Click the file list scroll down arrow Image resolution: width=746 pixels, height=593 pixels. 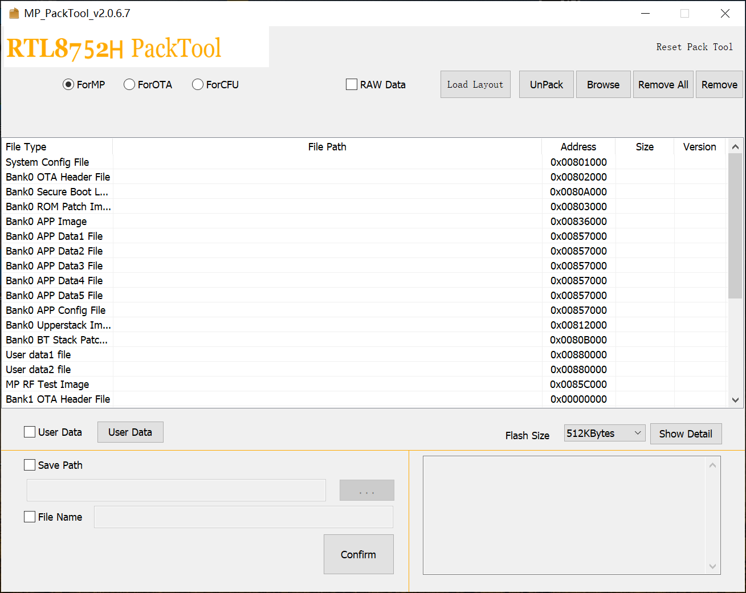[x=735, y=400]
